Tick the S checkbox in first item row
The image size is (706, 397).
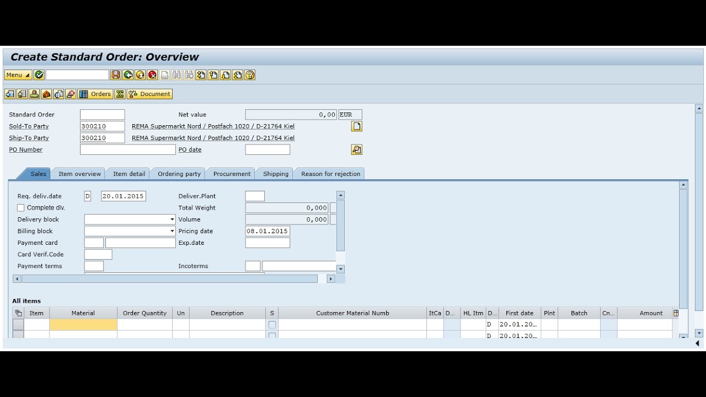point(272,325)
